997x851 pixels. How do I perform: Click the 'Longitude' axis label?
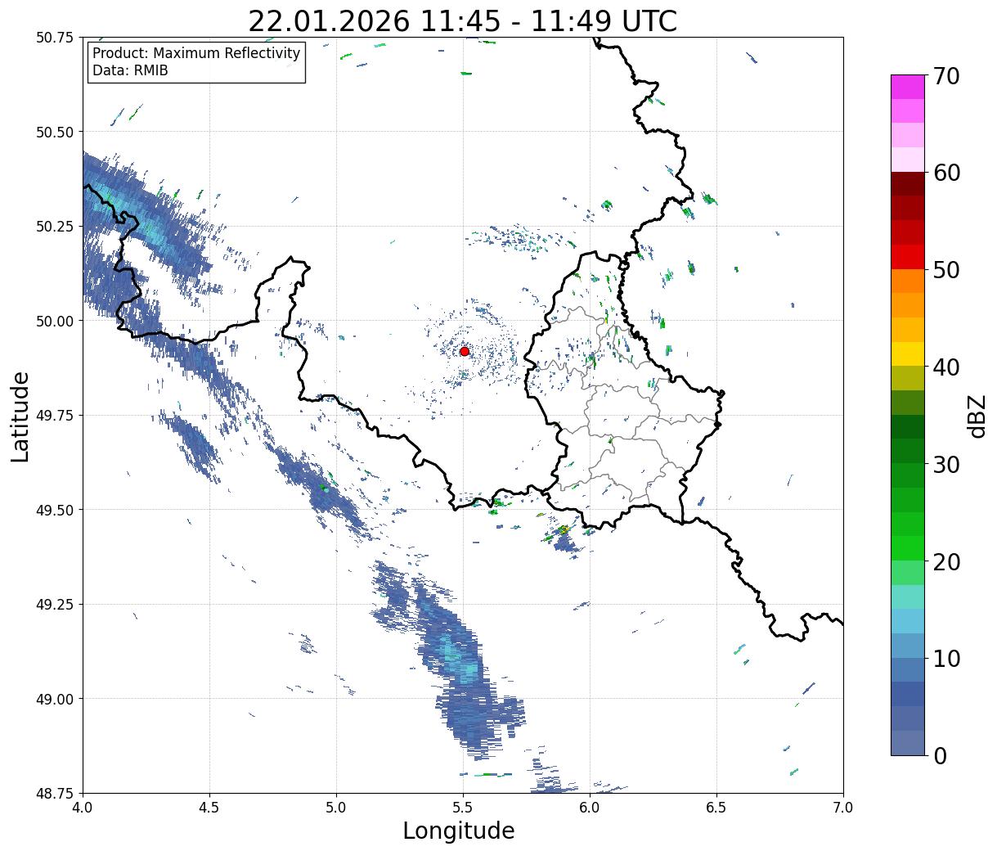click(459, 831)
